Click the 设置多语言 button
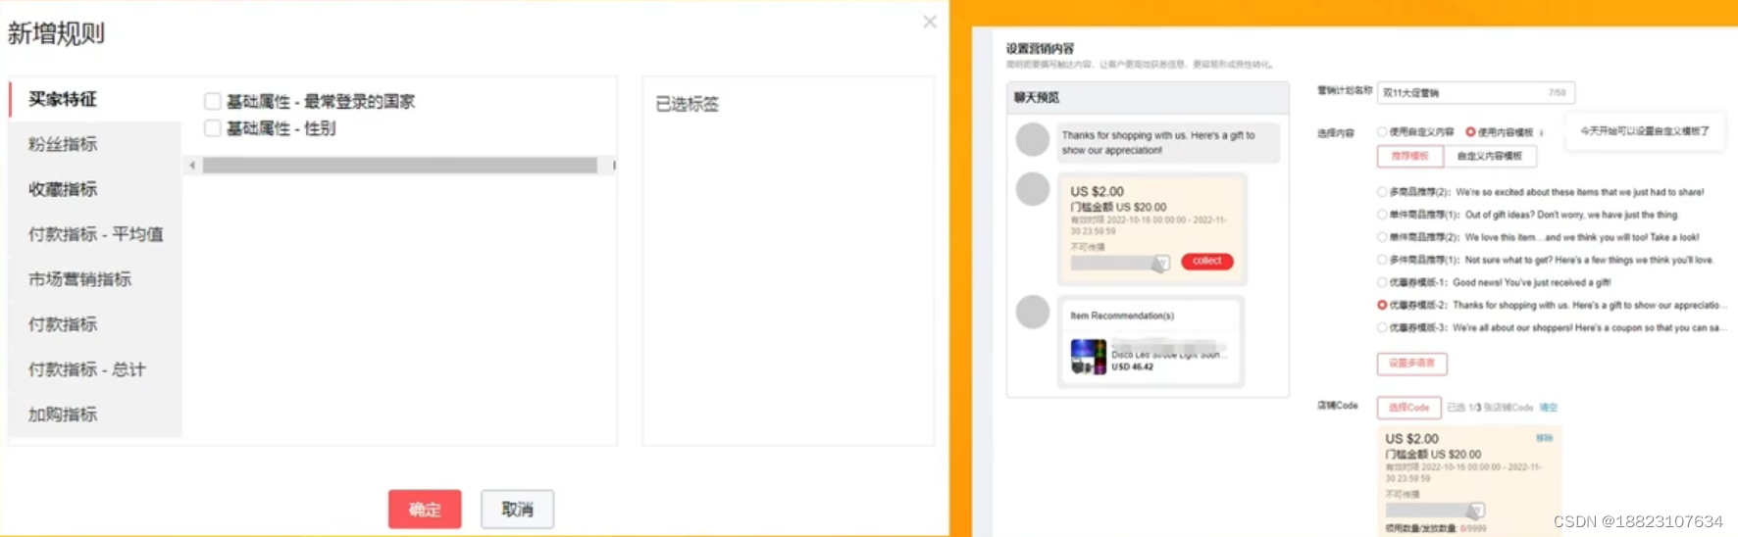The image size is (1738, 537). point(1411,364)
